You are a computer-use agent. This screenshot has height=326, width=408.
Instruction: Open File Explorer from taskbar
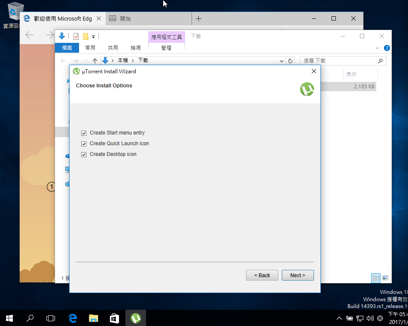coord(94,318)
